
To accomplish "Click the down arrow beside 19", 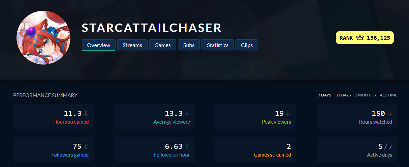I will 288,113.
